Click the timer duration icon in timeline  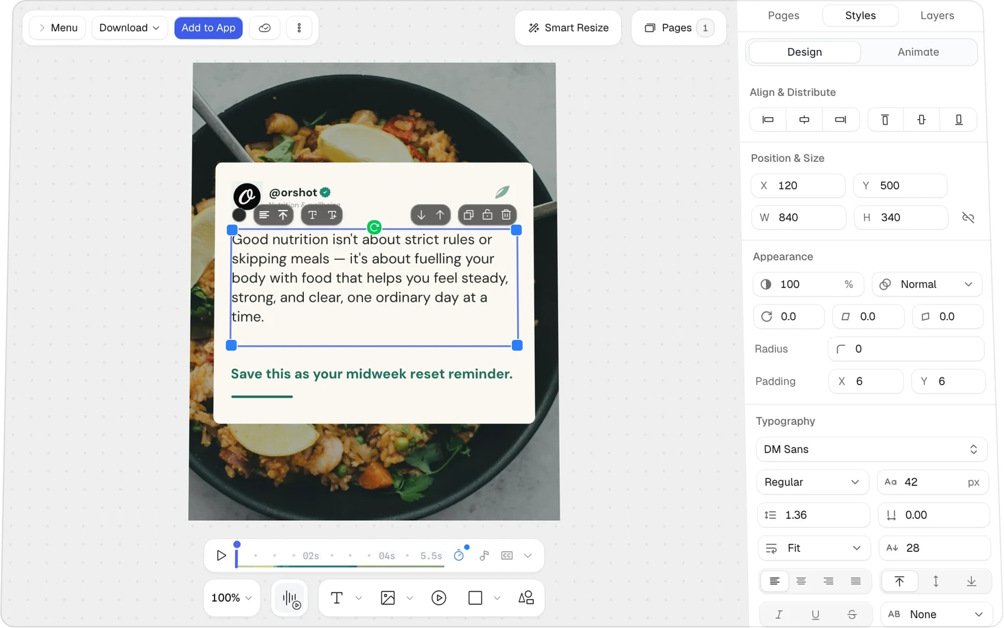[459, 556]
